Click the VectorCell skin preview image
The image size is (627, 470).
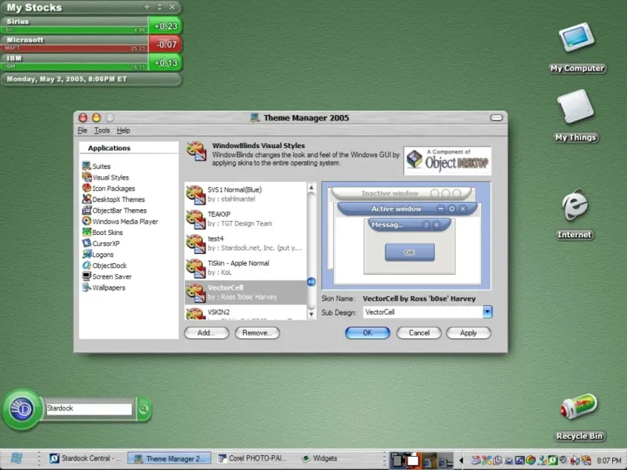(406, 236)
